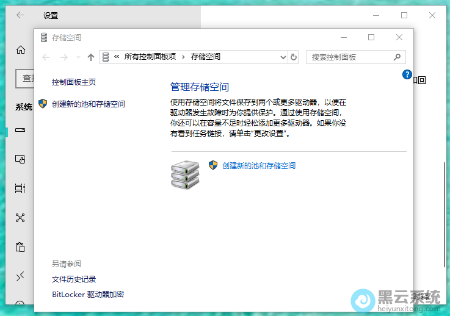This screenshot has width=450, height=316.
Task: Click the 搜索控制面板 search field
Action: [348, 57]
